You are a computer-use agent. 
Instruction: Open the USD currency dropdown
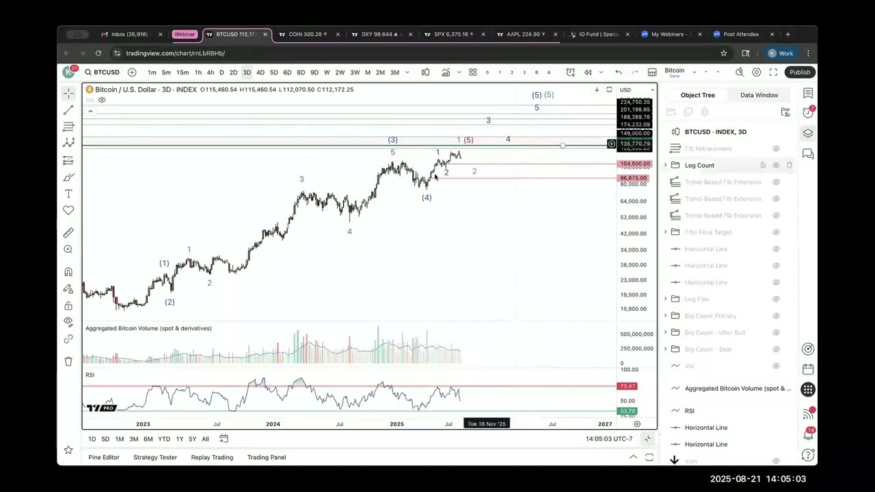[x=636, y=90]
